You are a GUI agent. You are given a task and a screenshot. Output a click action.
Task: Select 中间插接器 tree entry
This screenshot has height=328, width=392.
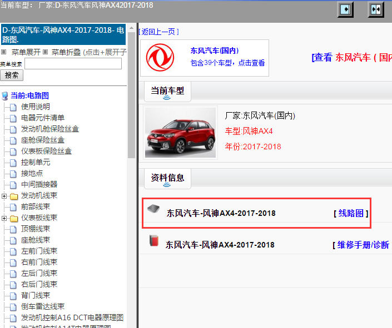[39, 184]
